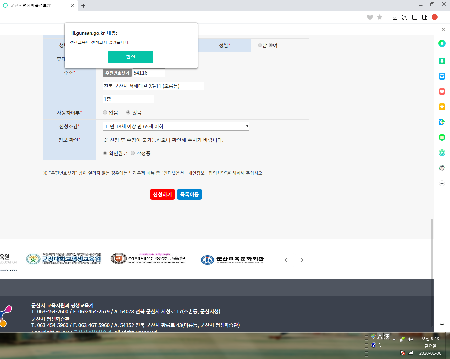Open the green bell notification sidebar icon
Screen dimensions: 450x359
click(x=442, y=61)
